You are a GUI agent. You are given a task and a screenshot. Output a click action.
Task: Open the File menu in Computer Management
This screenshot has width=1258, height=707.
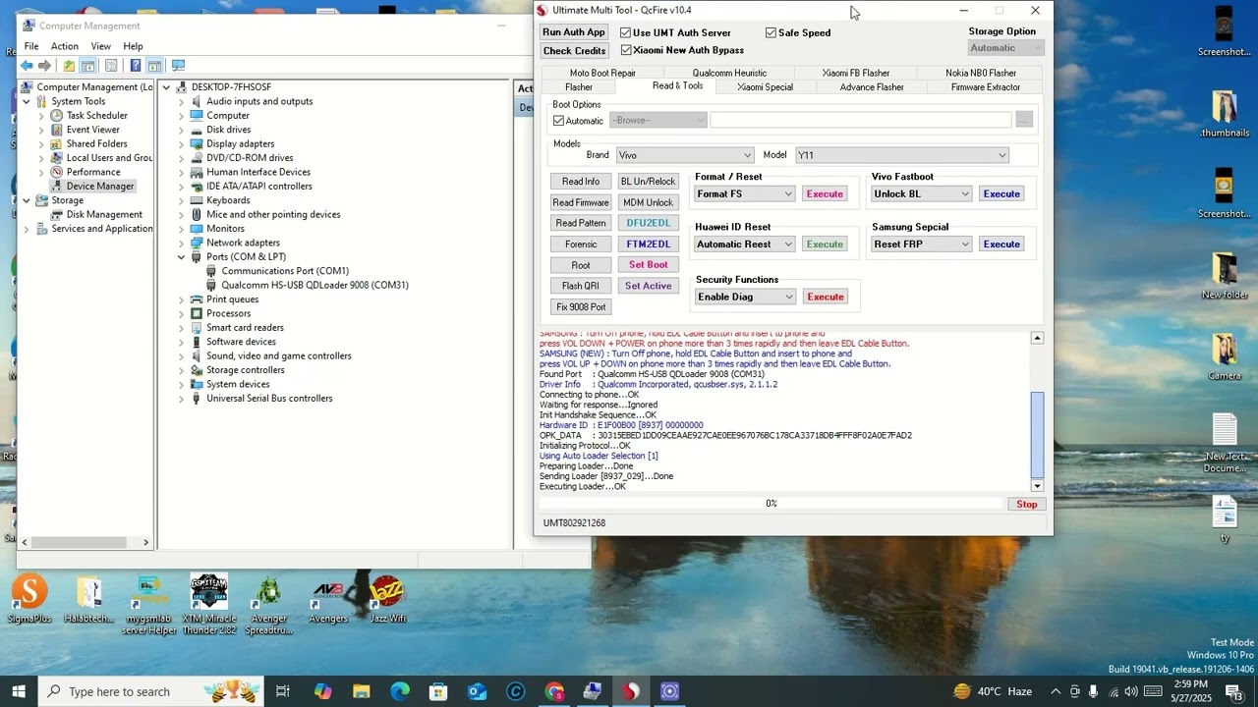pyautogui.click(x=31, y=46)
